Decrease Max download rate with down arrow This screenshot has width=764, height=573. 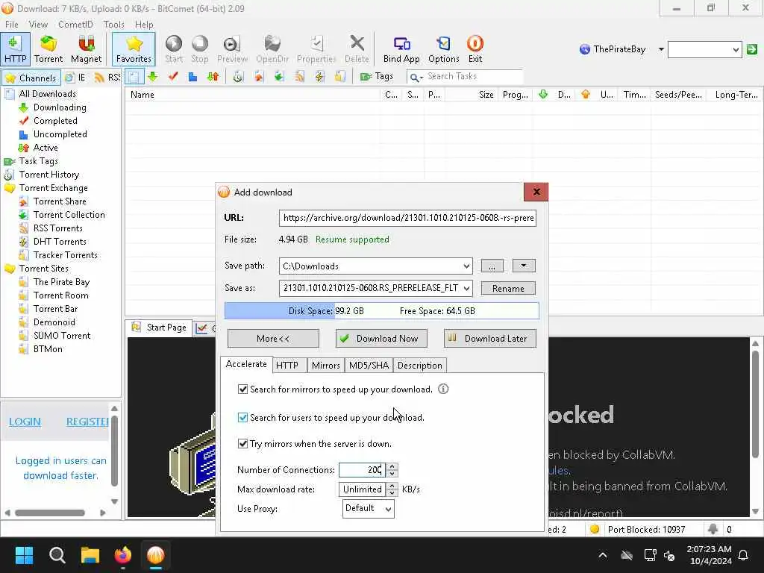tap(392, 492)
